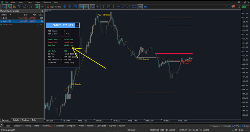This screenshot has height=132, width=250.
Task: Zoom in on the chart
Action: (x=65, y=7)
